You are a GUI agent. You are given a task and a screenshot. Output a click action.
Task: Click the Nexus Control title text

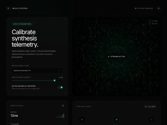click(x=20, y=8)
